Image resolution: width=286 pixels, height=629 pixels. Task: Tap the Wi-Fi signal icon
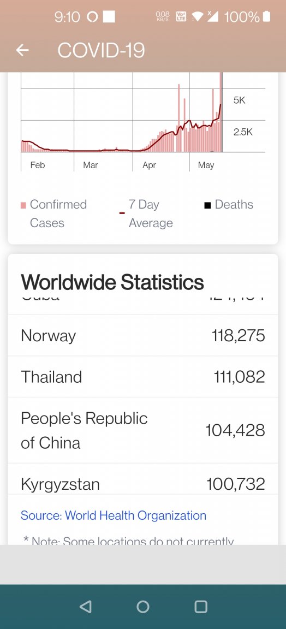[198, 16]
